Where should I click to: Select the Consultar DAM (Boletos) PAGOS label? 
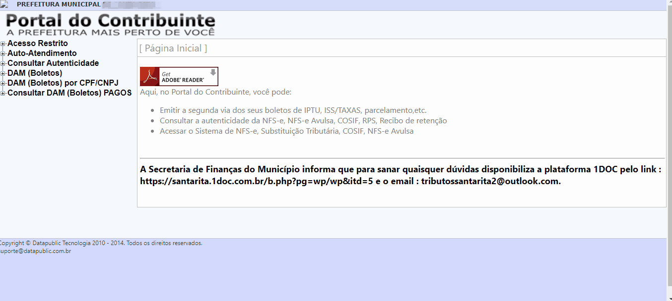click(x=69, y=93)
